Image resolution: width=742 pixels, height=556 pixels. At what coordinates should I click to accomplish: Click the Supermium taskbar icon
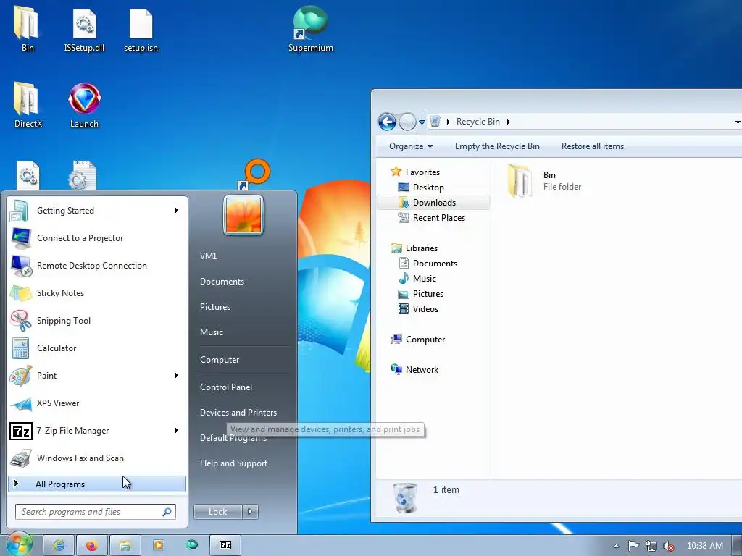click(191, 545)
